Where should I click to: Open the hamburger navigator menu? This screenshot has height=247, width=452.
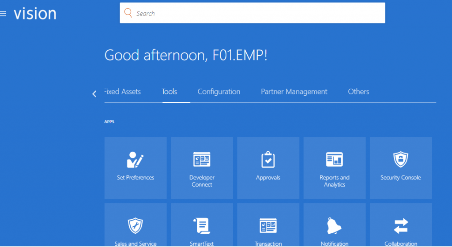[x=4, y=14]
